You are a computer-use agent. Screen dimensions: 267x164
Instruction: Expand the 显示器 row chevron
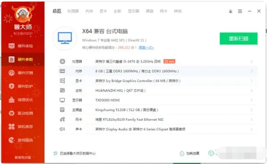coord(252,100)
